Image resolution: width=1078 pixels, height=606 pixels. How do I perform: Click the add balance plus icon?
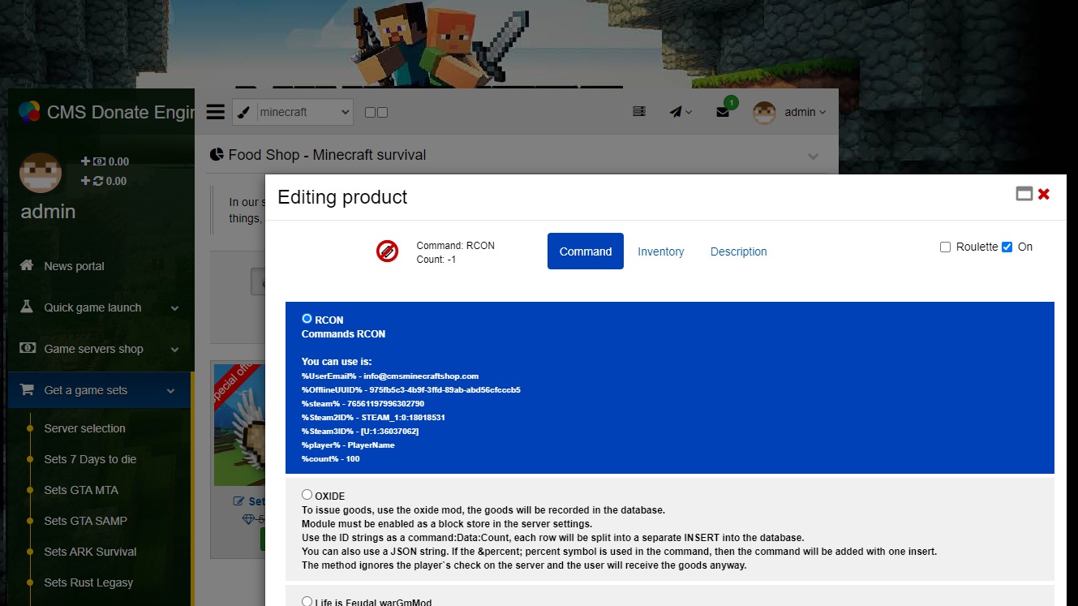click(x=86, y=161)
